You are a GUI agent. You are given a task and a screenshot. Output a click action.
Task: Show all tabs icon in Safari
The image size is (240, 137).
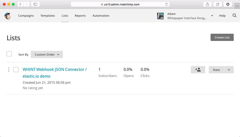pos(218,4)
